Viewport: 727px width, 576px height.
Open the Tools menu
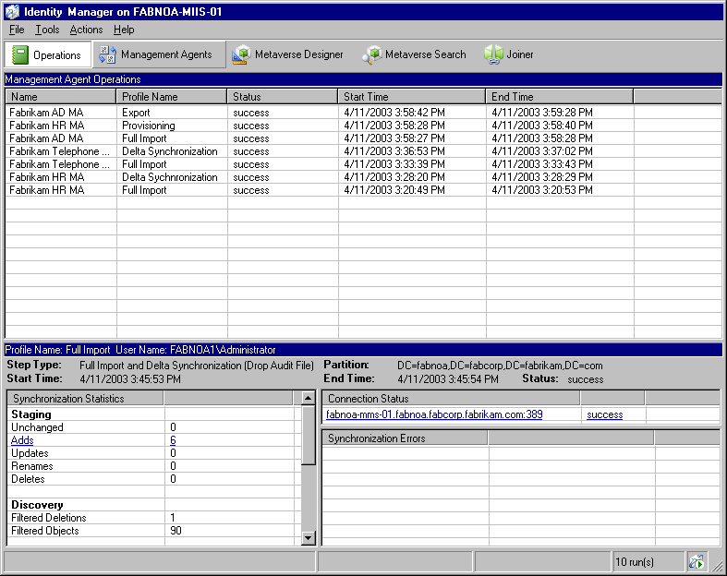(x=47, y=30)
